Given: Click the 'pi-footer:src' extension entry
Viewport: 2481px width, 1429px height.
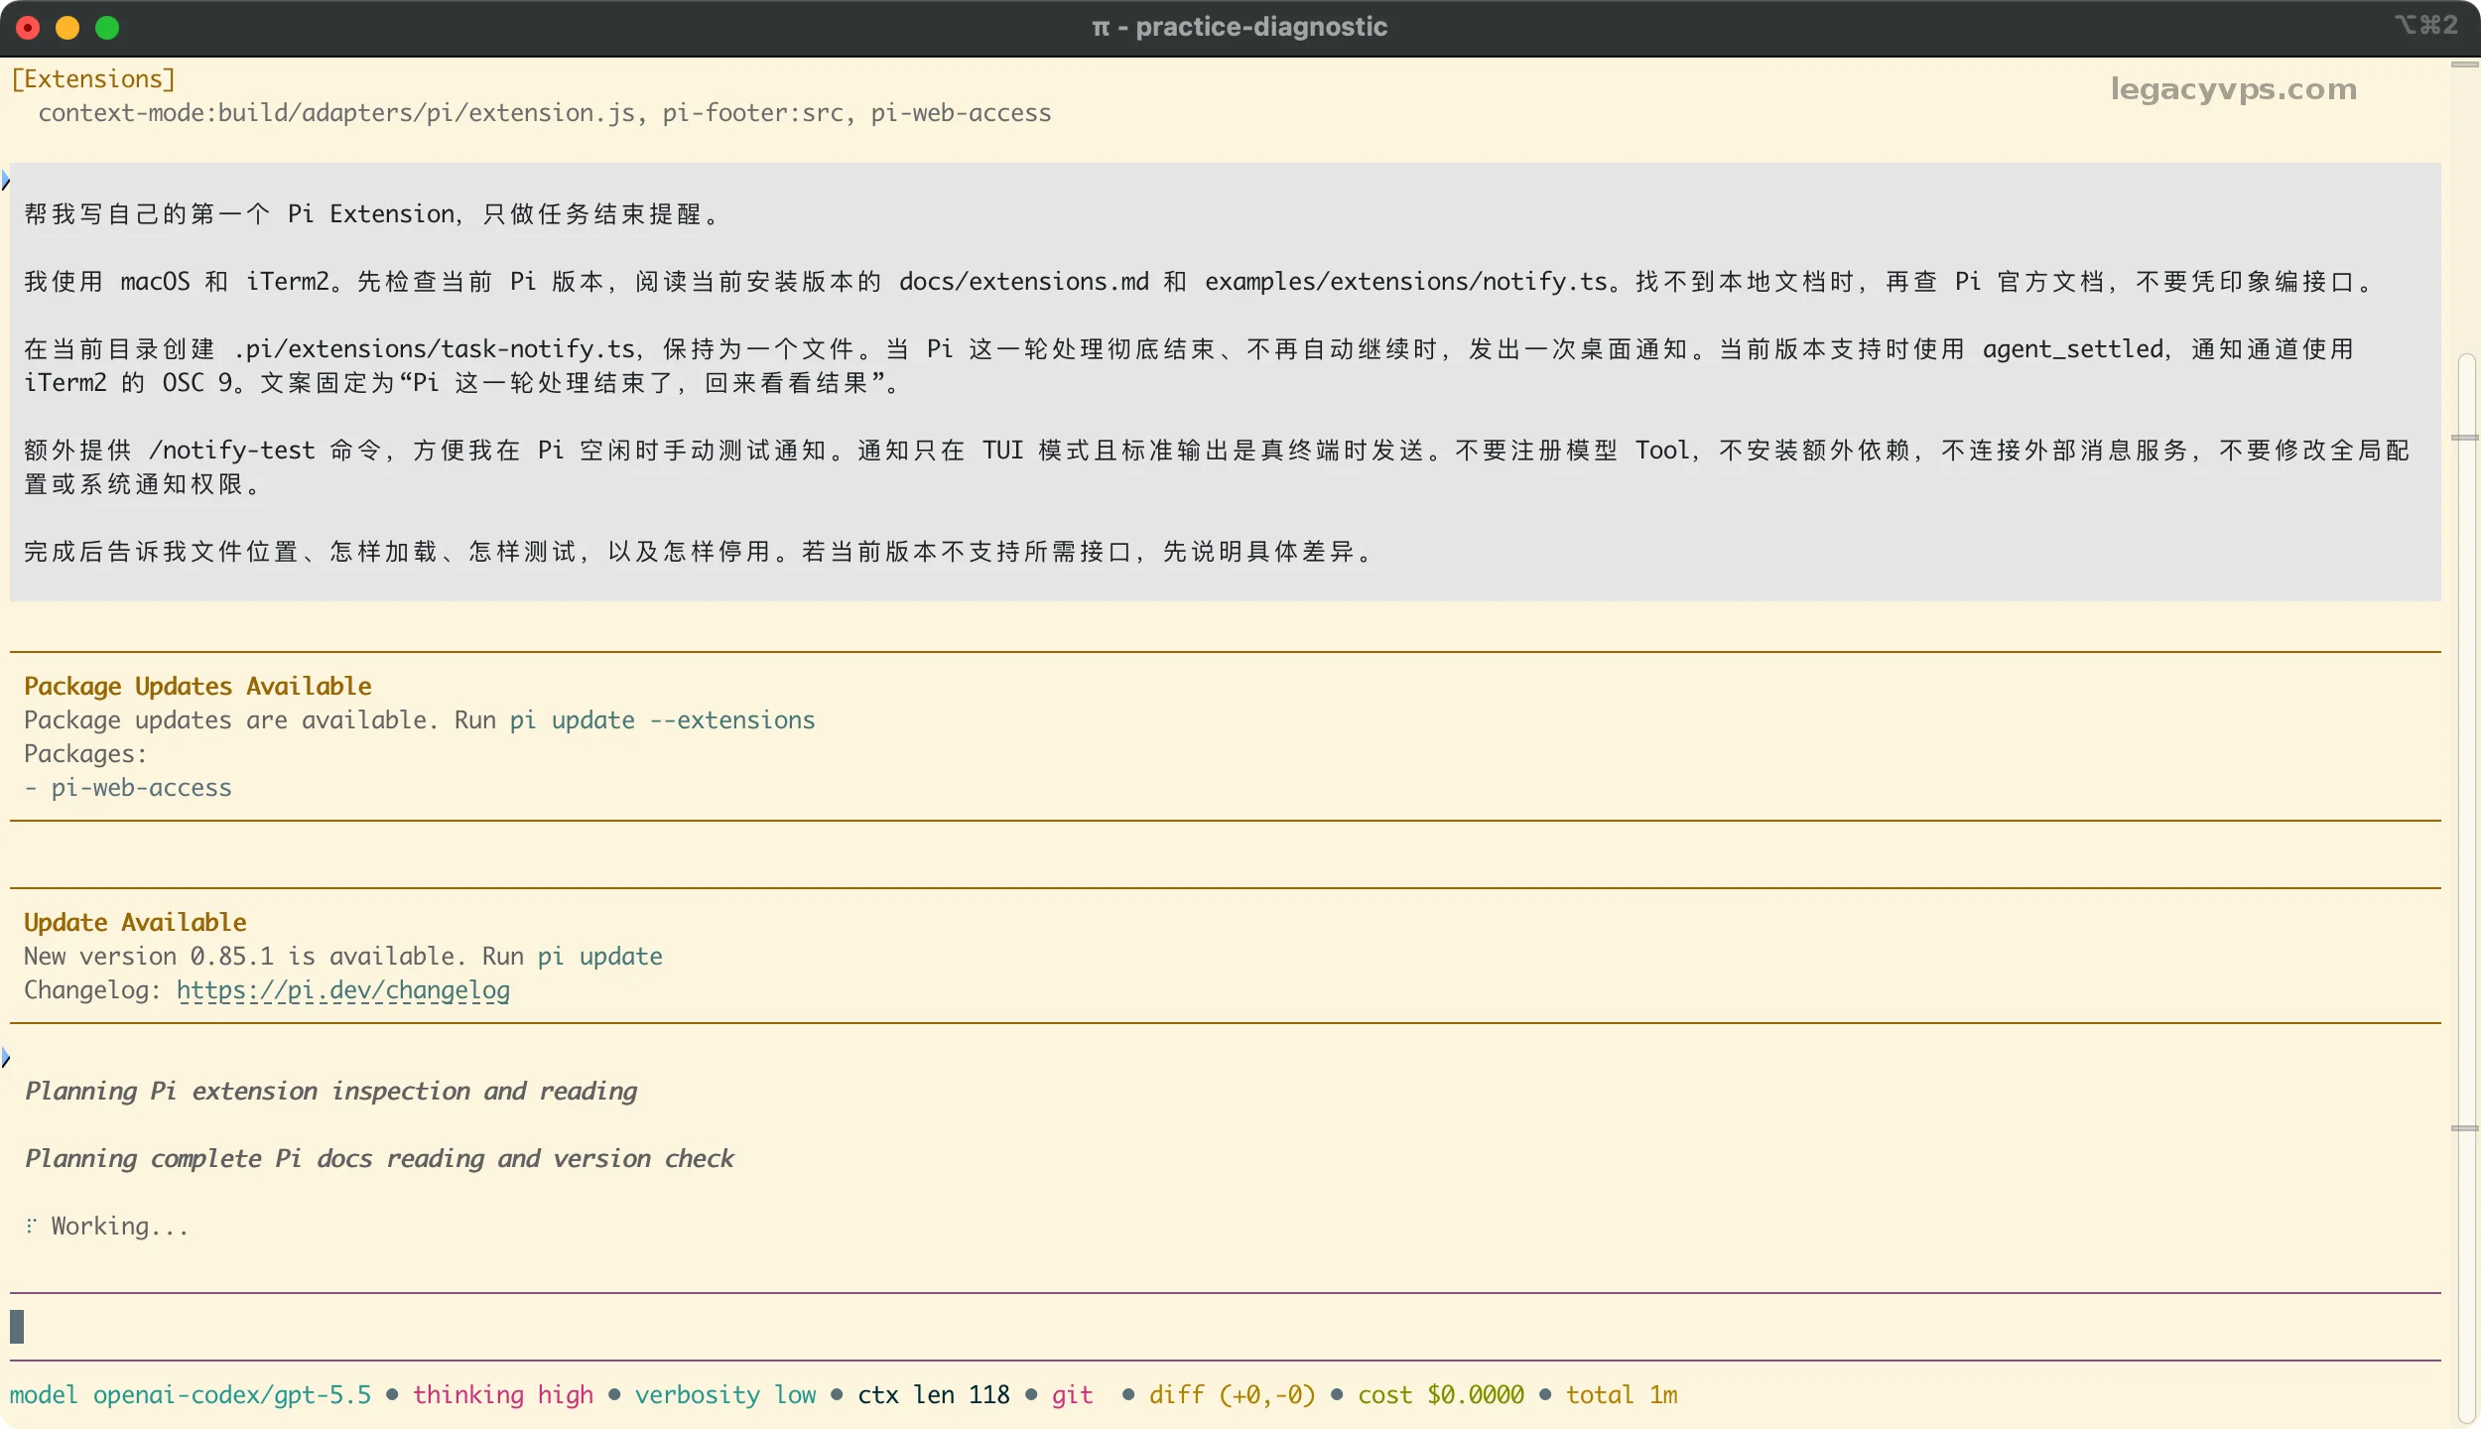Looking at the screenshot, I should pyautogui.click(x=753, y=113).
